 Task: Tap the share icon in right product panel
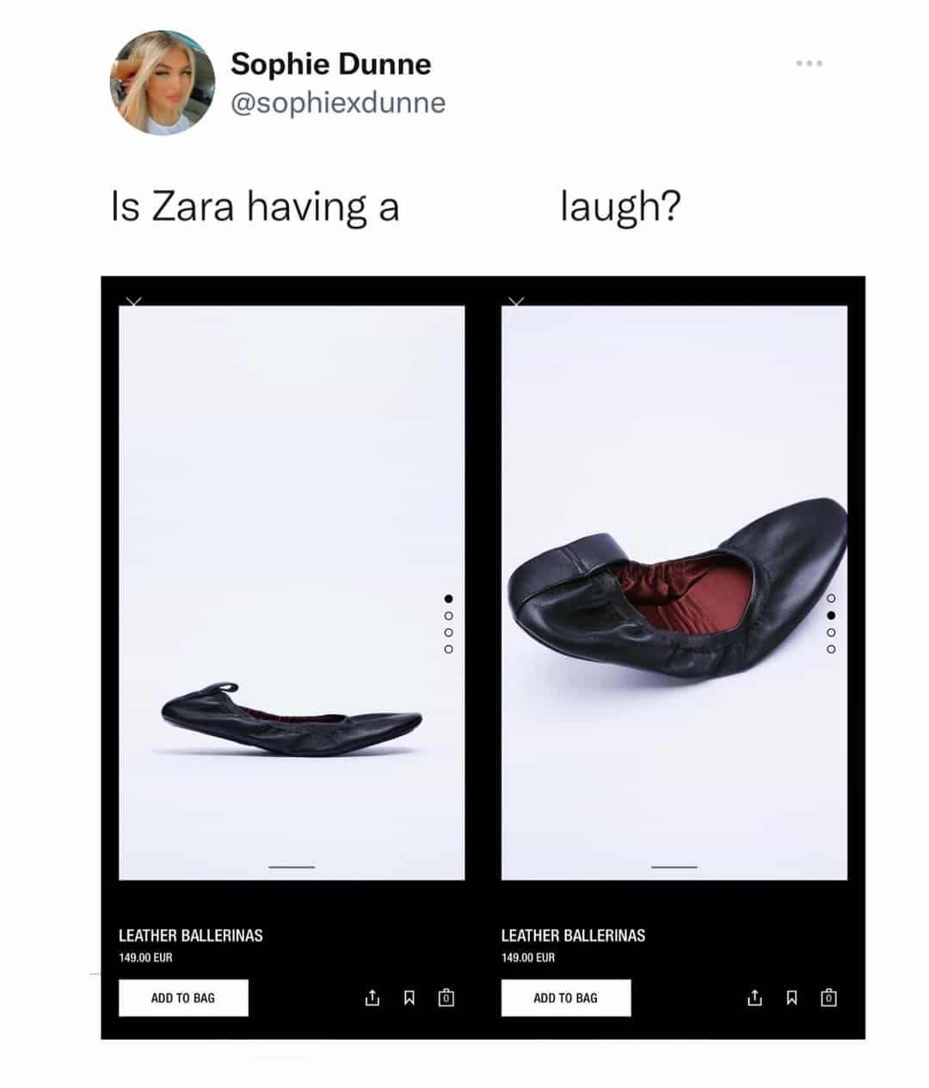pyautogui.click(x=754, y=998)
